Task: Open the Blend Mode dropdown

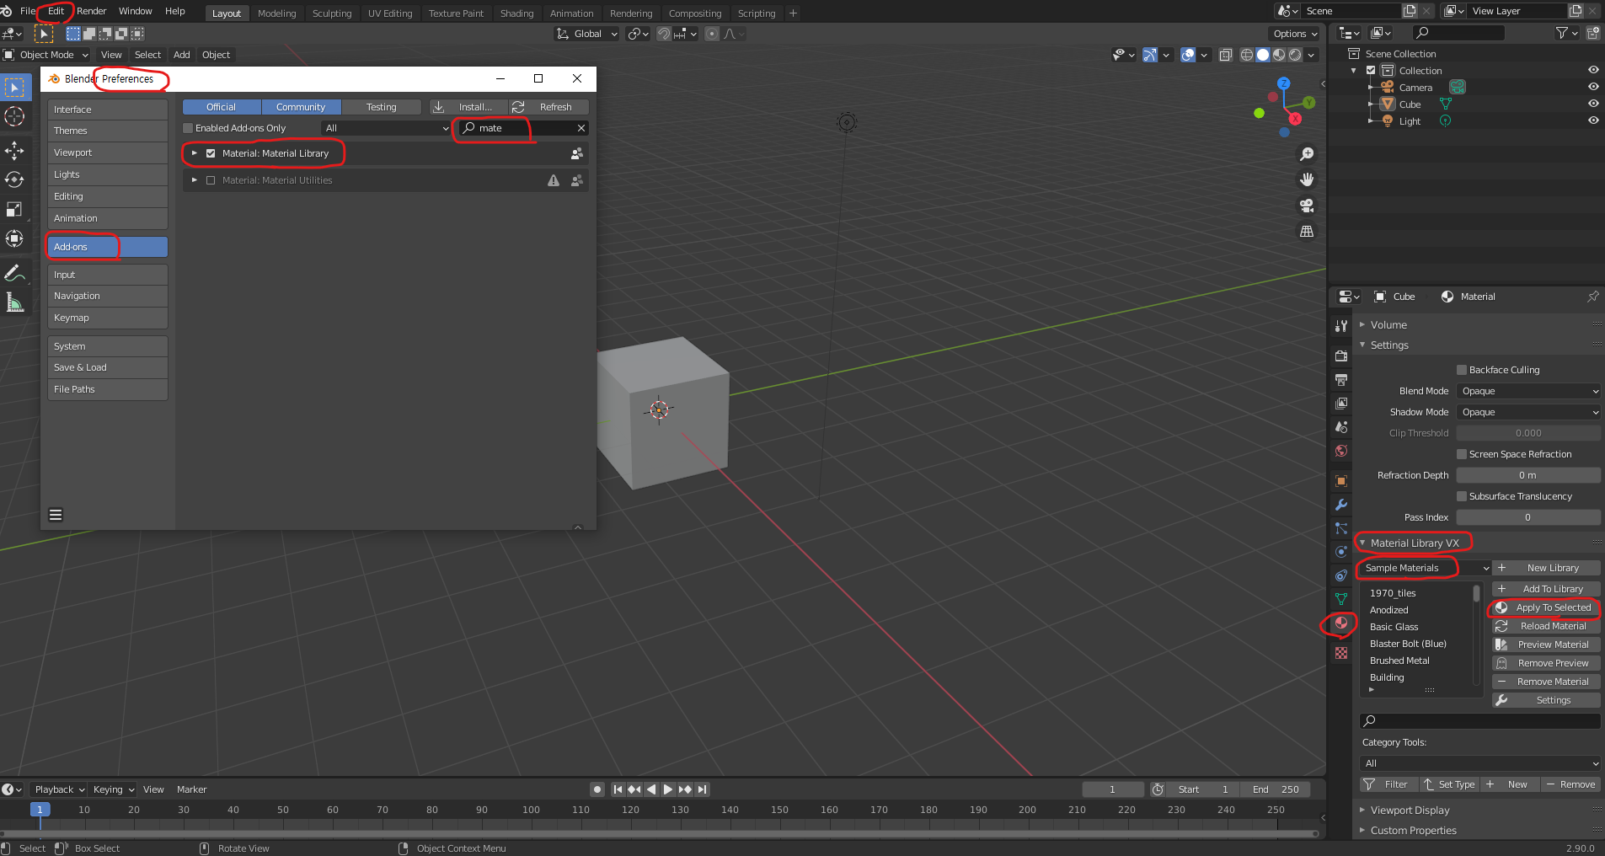Action: coord(1528,391)
